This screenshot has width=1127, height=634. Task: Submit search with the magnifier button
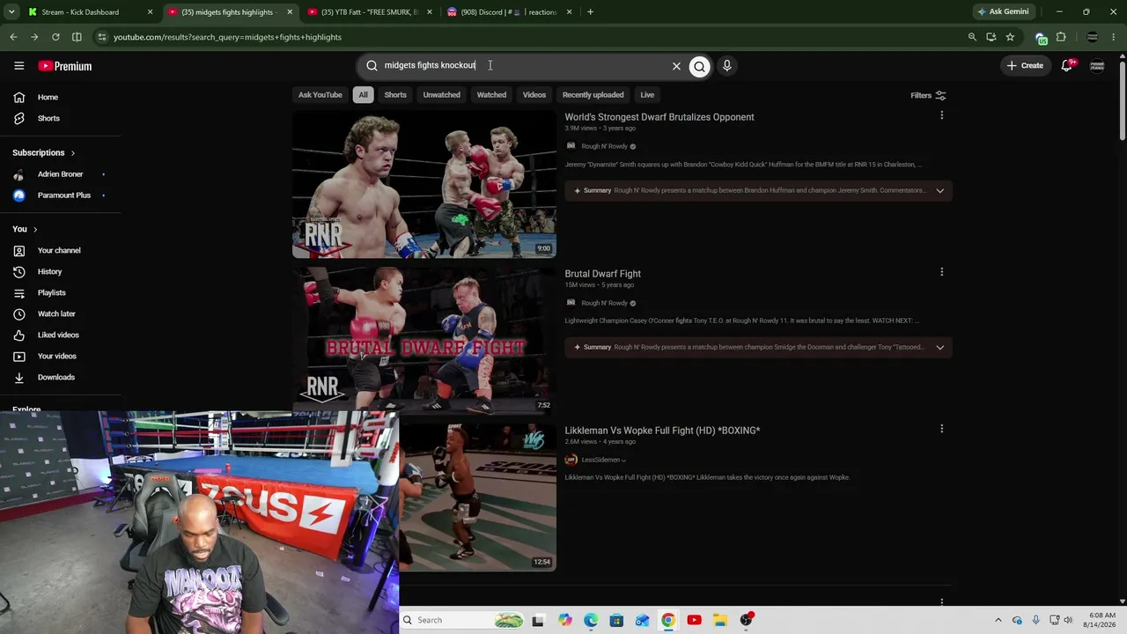coord(699,66)
